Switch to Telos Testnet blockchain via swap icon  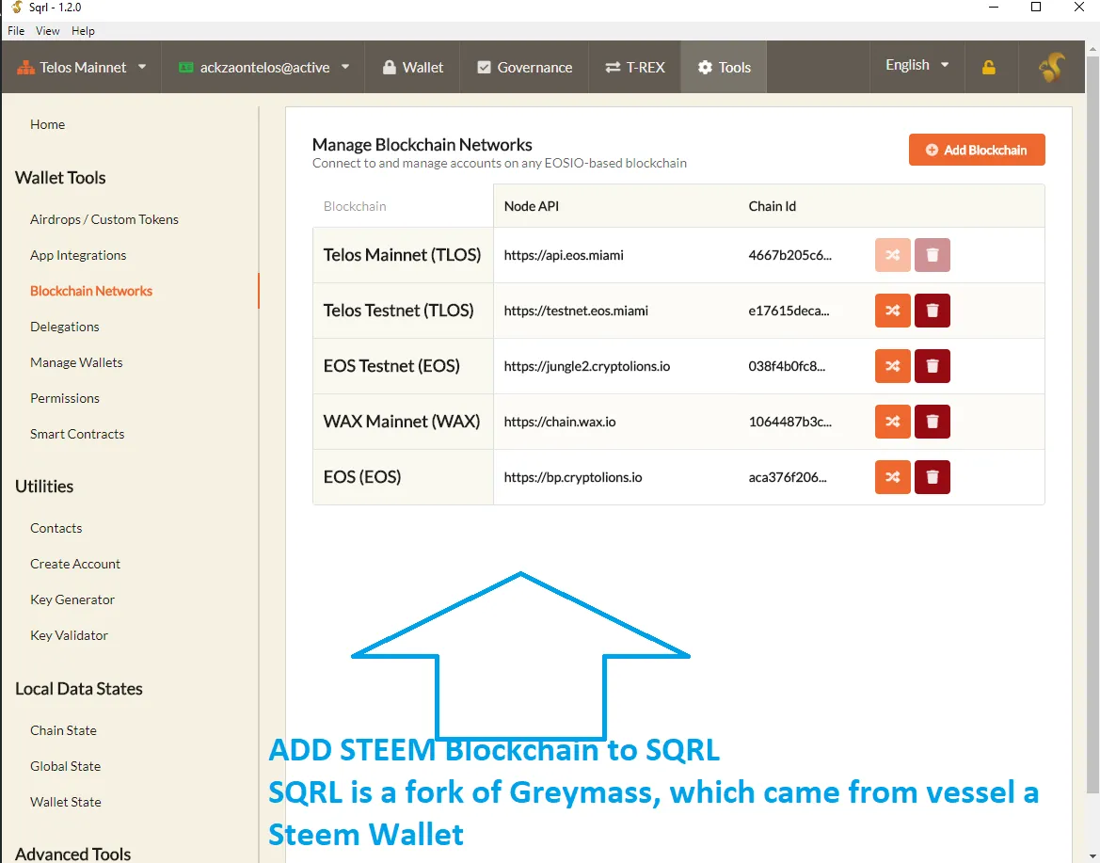point(892,311)
